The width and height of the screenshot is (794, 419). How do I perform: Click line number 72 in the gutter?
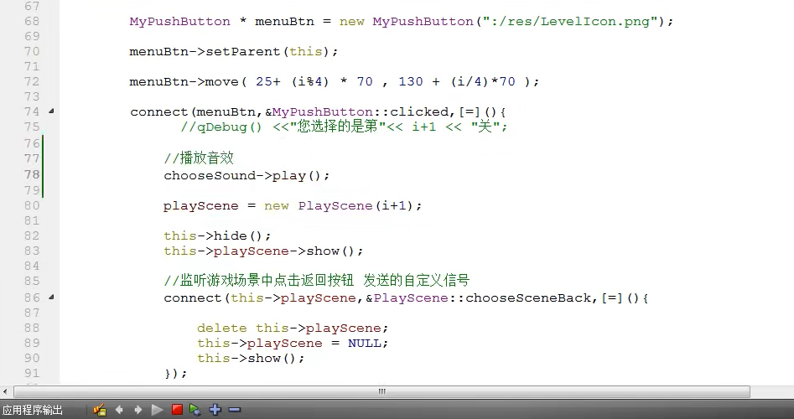31,81
